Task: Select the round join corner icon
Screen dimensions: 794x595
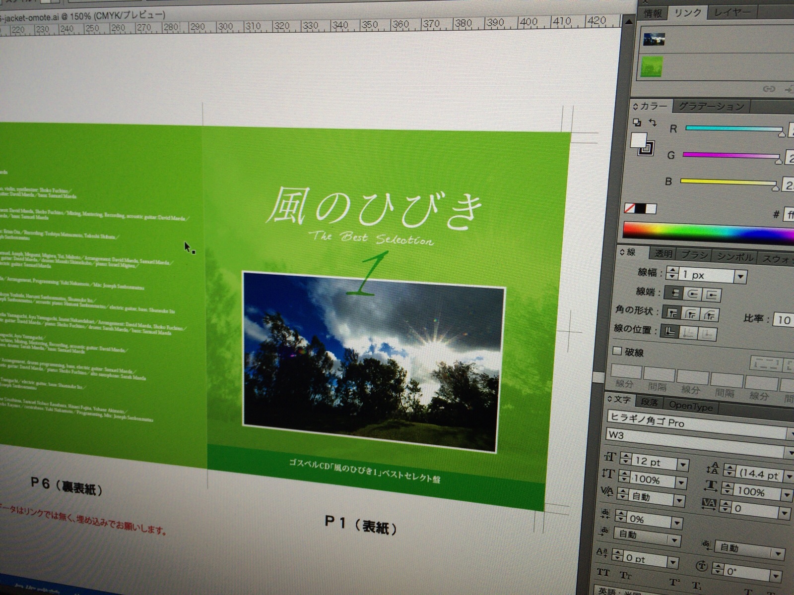Action: tap(691, 314)
